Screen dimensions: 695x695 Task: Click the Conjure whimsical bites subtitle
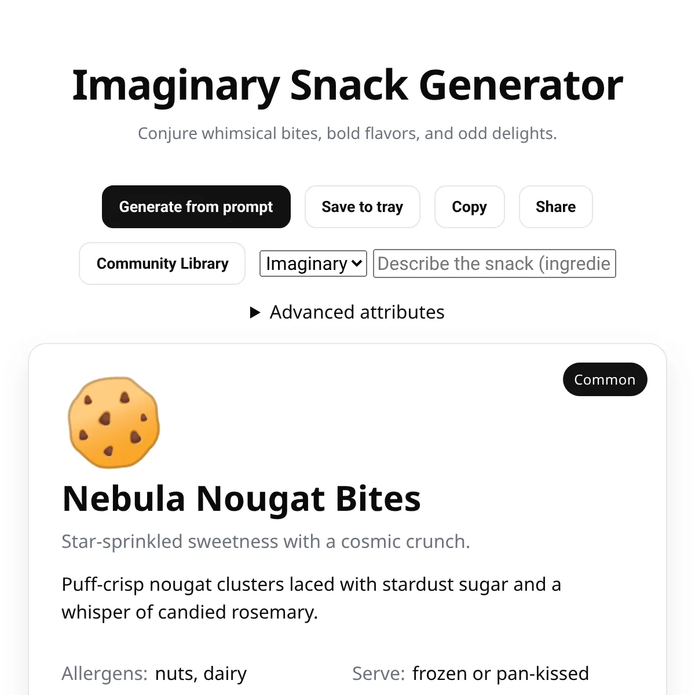(x=348, y=133)
